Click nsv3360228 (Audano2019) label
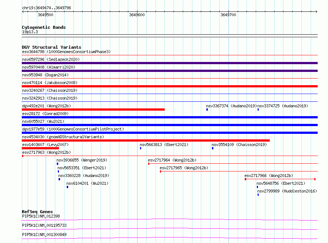 click(84, 176)
